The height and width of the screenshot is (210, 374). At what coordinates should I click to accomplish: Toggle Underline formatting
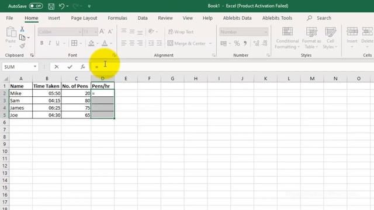click(57, 43)
